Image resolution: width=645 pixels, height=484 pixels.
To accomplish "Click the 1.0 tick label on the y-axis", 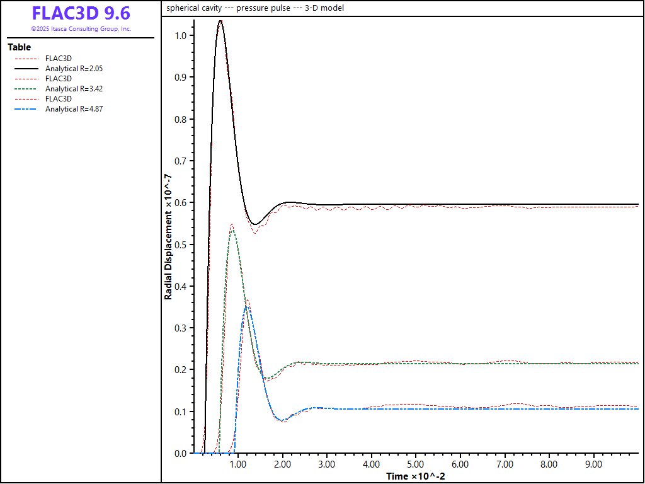I will point(181,35).
